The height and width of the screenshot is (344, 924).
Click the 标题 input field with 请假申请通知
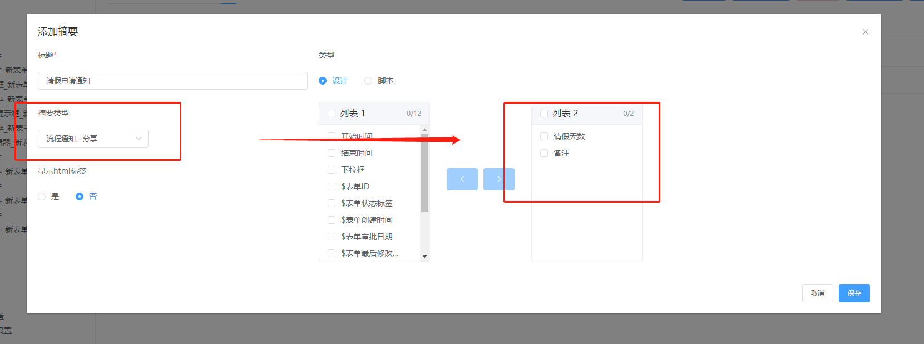coord(172,81)
